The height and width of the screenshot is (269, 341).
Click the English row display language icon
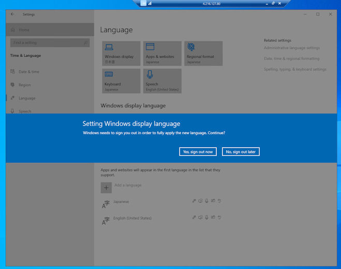click(x=194, y=217)
